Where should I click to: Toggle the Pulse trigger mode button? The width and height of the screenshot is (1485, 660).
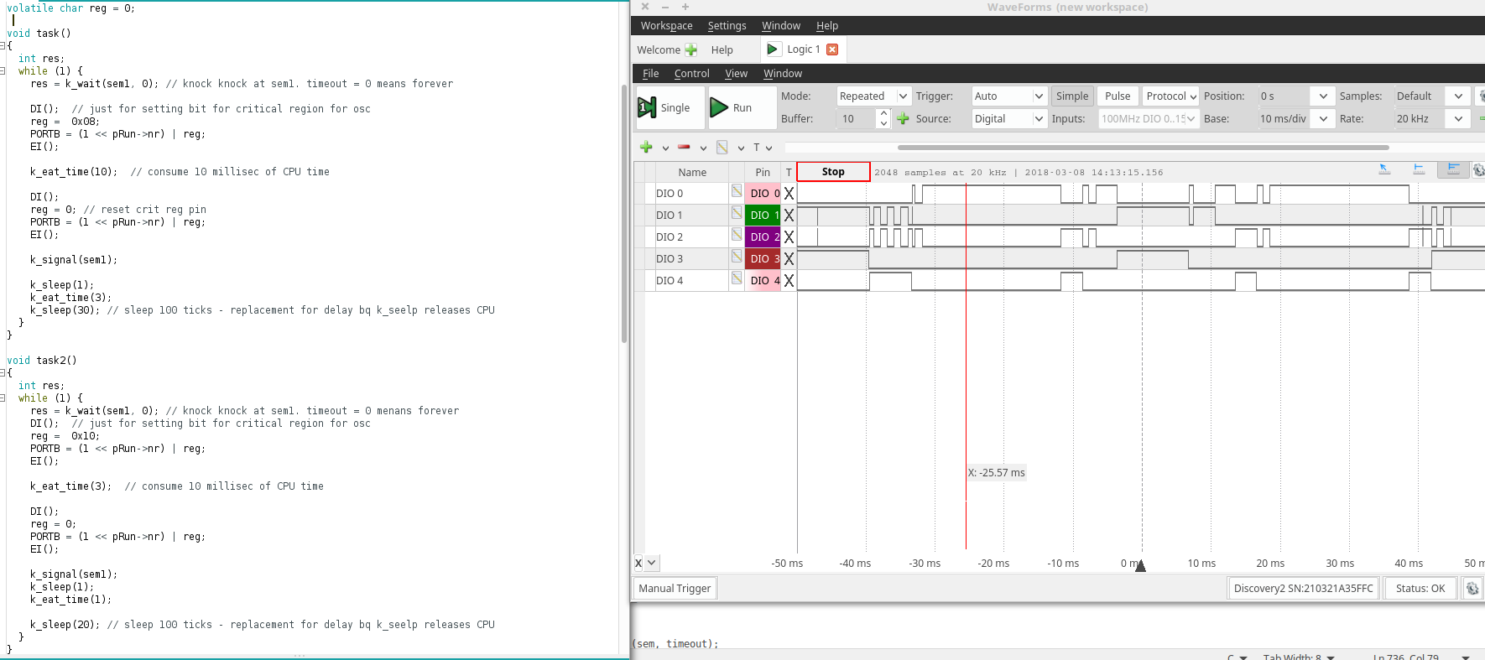coord(1117,96)
